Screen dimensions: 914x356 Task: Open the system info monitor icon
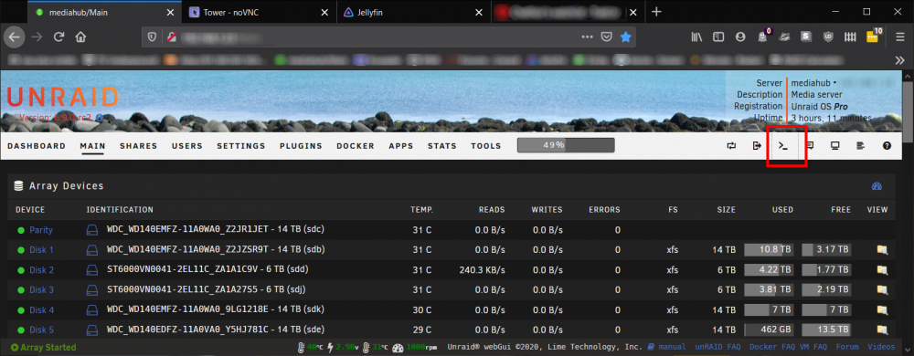point(834,145)
